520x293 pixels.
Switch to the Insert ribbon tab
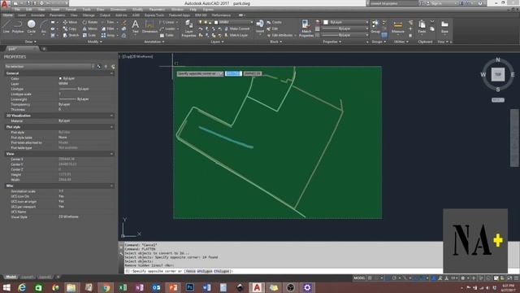[x=22, y=15]
